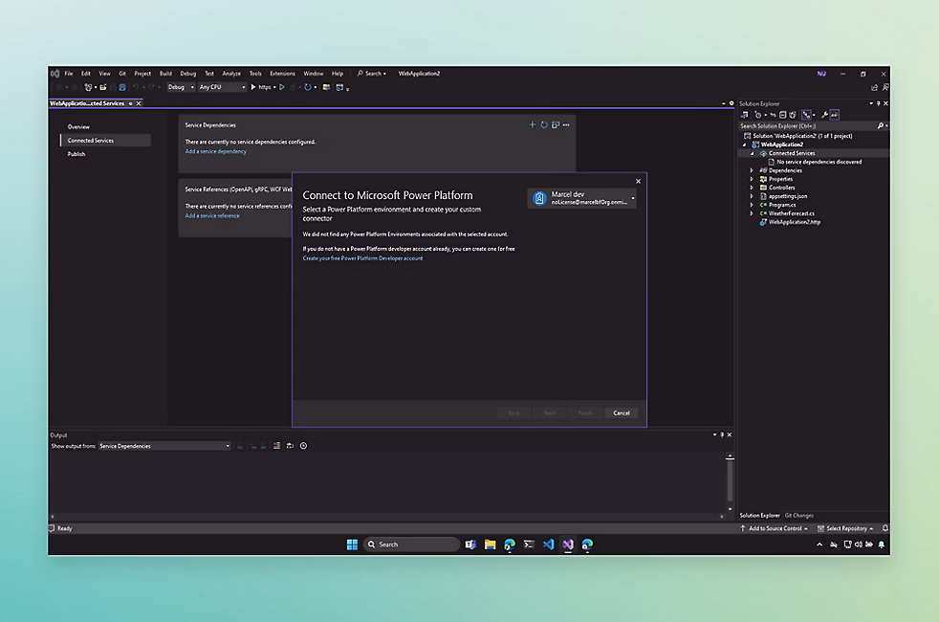The image size is (939, 622).
Task: Open the Terminal app from the Windows taskbar
Action: pyautogui.click(x=529, y=544)
